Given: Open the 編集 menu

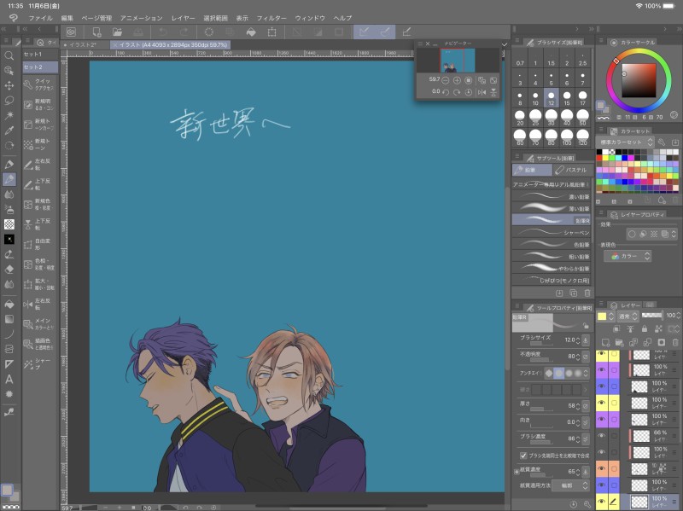Looking at the screenshot, I should point(67,18).
